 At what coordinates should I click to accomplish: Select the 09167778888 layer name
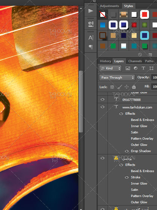point(132,100)
